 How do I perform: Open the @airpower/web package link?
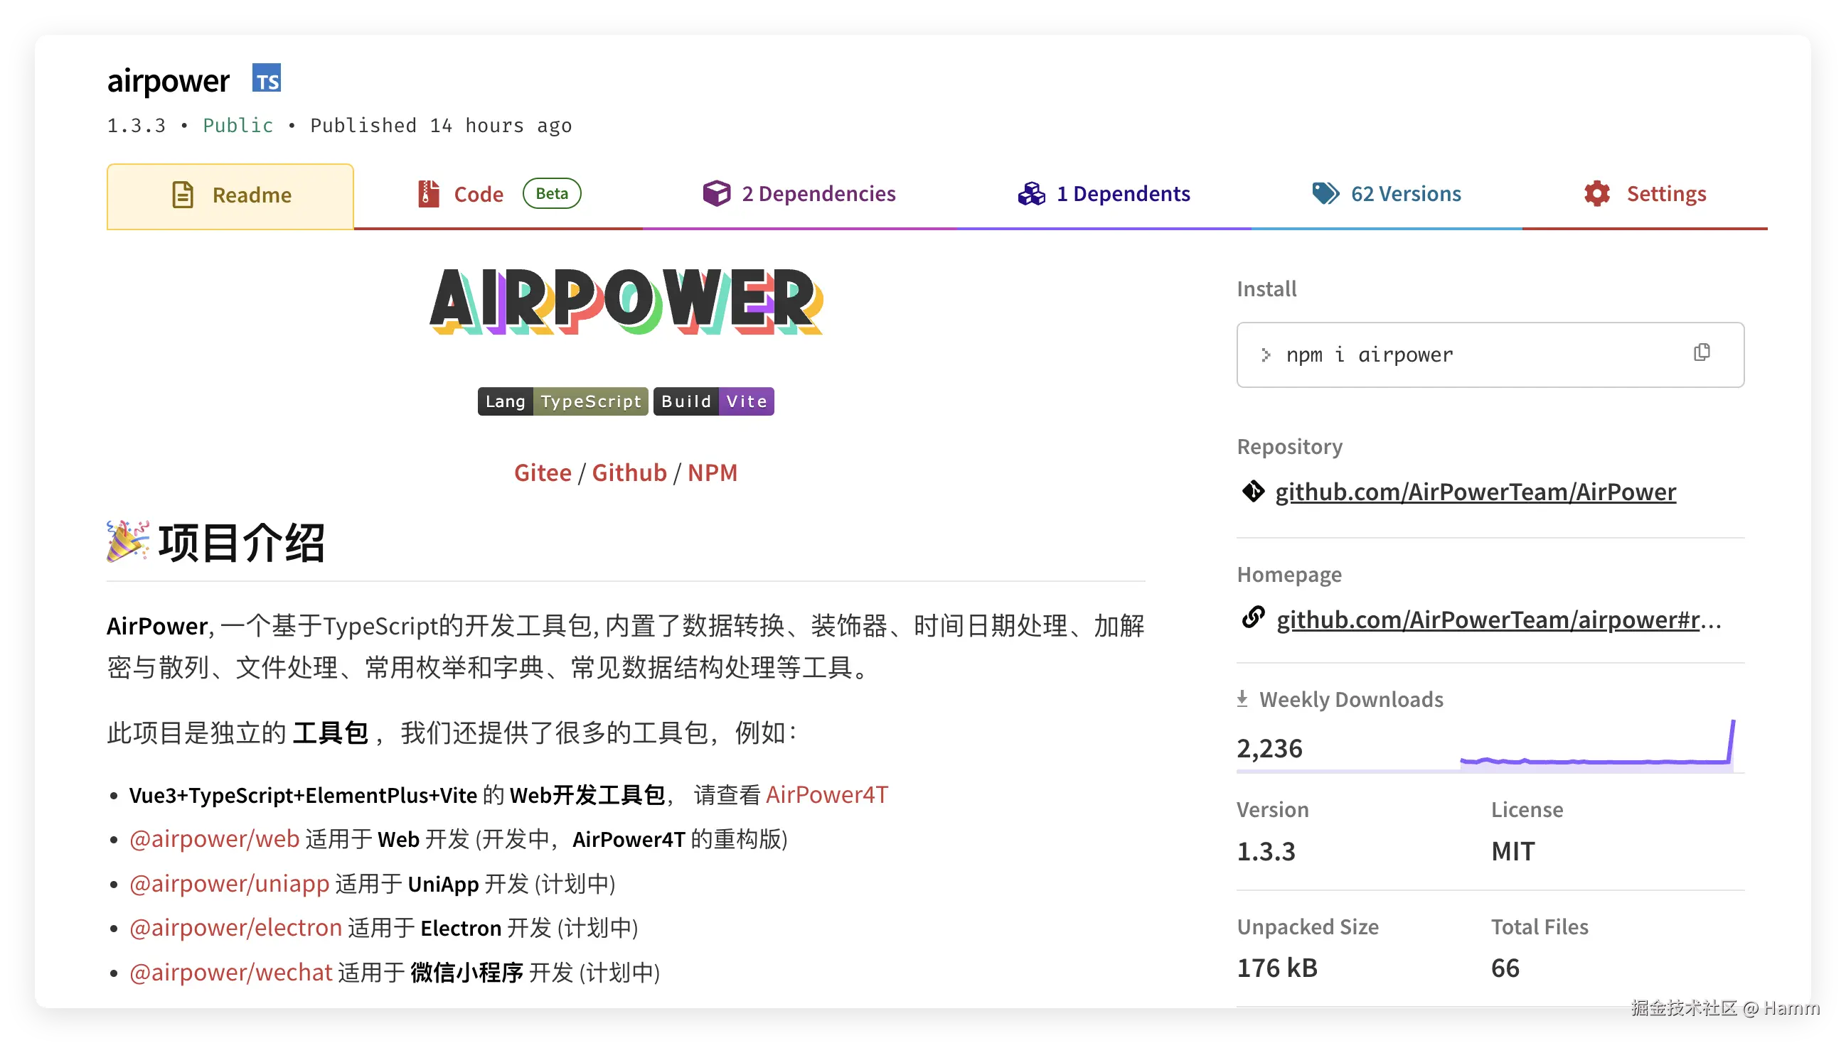coord(213,838)
